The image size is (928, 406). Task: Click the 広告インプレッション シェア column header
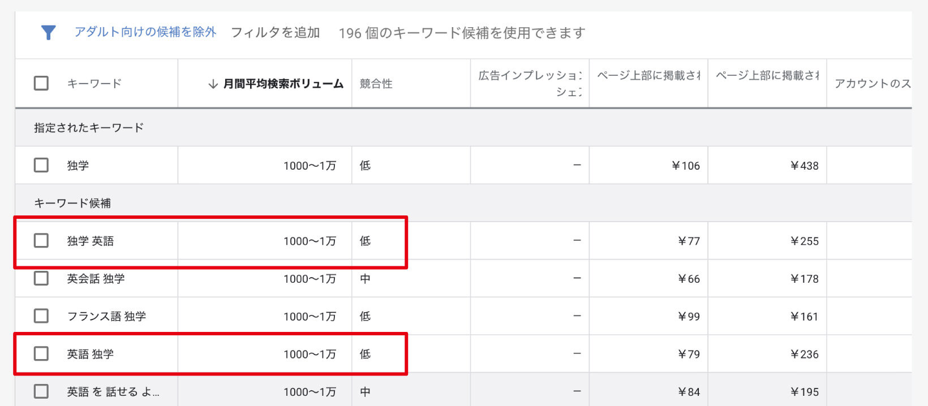pyautogui.click(x=530, y=83)
